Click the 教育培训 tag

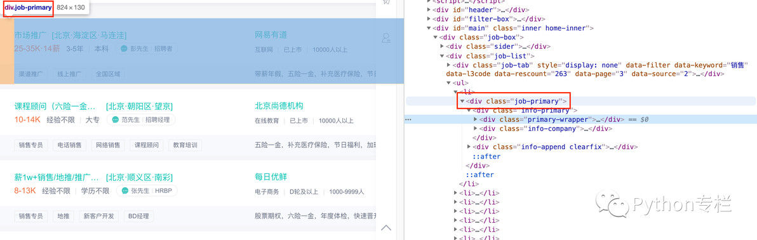(185, 145)
